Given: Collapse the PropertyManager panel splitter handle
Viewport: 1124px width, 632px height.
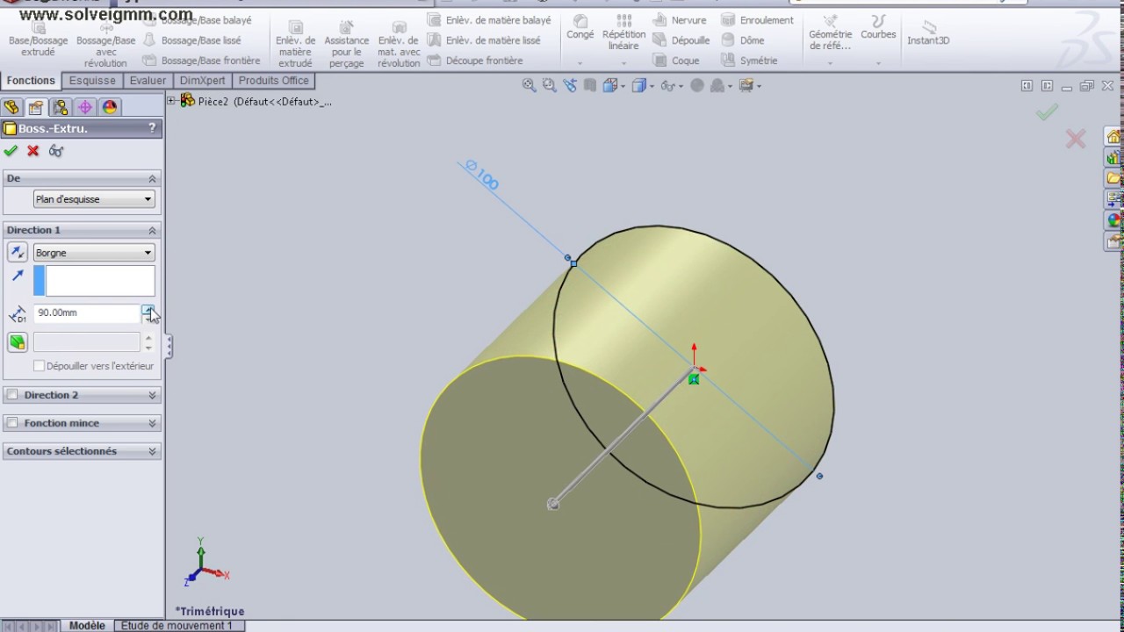Looking at the screenshot, I should click(x=169, y=347).
